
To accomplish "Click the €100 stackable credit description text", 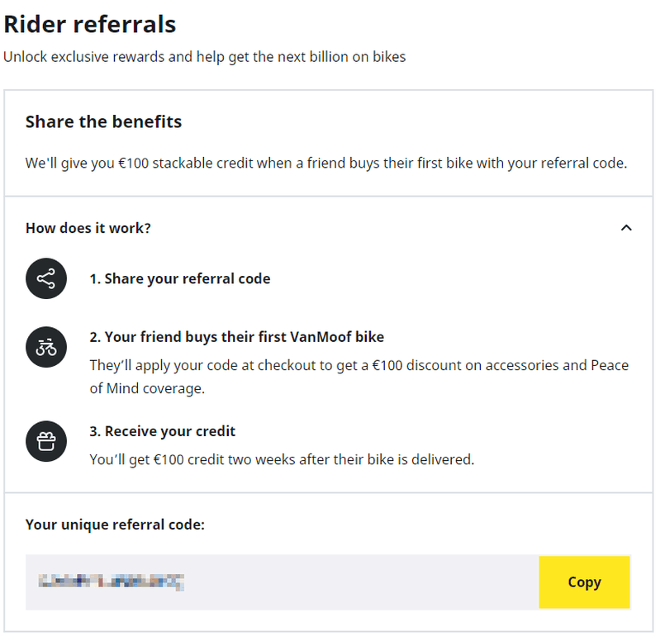I will [326, 164].
